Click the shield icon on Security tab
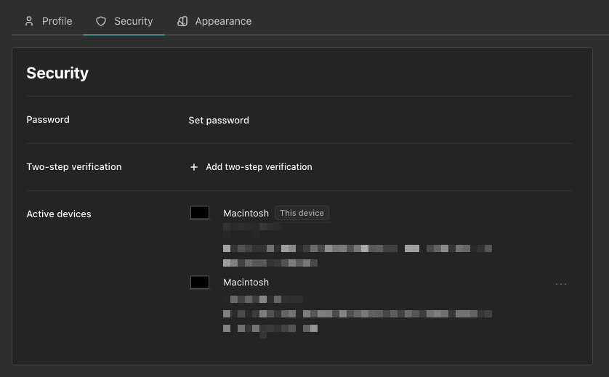Viewport: 609px width, 377px height. coord(101,21)
